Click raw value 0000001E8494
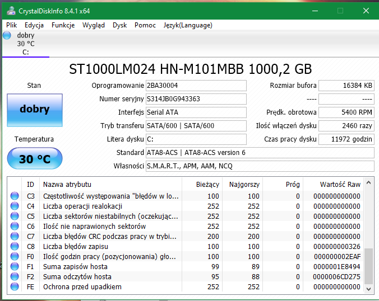Image resolution: width=379 pixels, height=301 pixels. pyautogui.click(x=337, y=267)
